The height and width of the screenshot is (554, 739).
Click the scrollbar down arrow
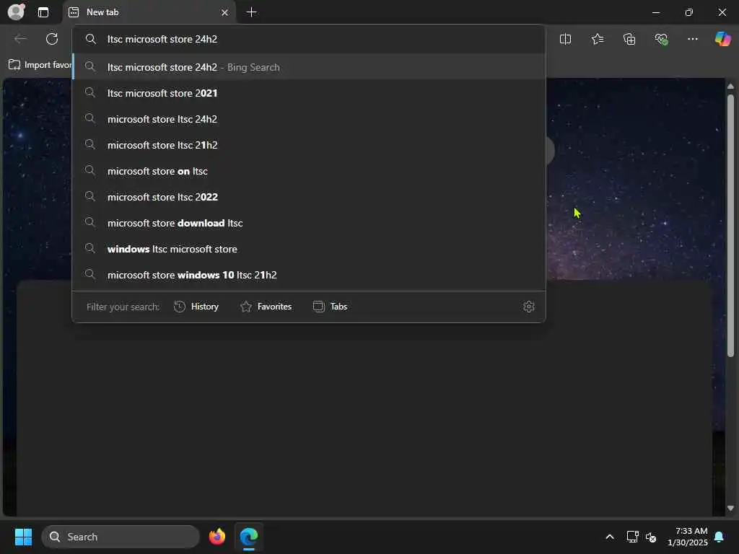[x=730, y=509]
